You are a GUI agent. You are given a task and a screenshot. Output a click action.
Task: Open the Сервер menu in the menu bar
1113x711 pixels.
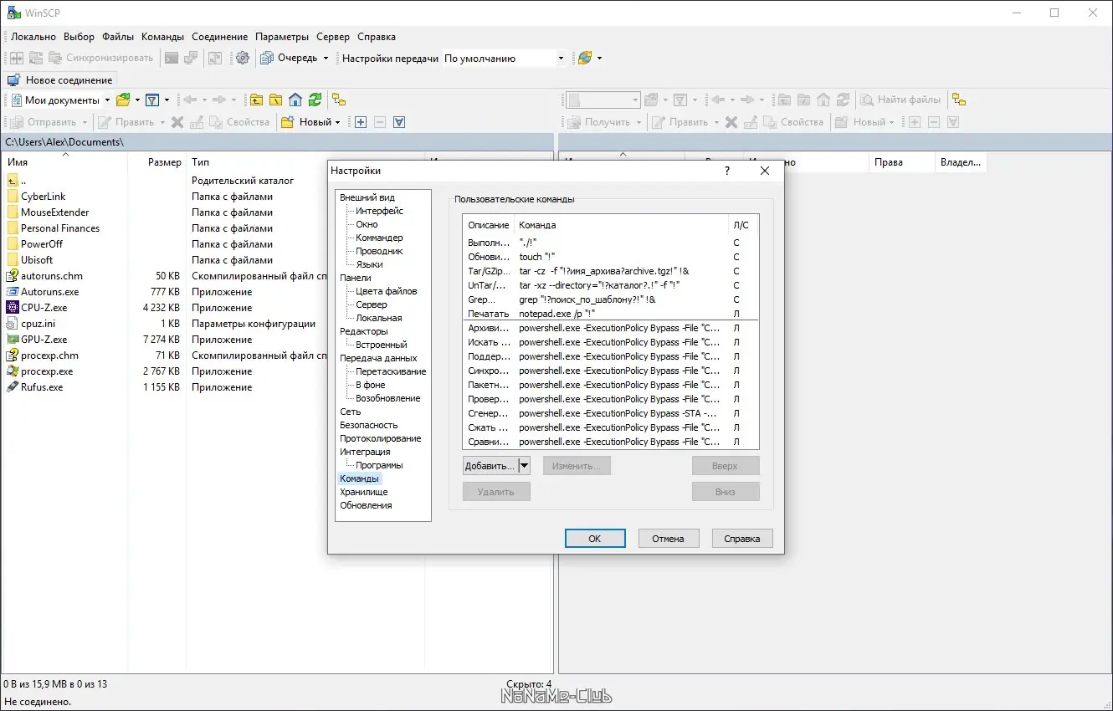pos(333,37)
